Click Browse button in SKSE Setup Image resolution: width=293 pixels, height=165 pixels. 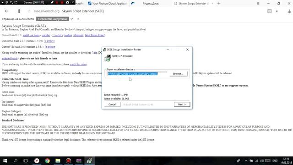click(x=178, y=74)
